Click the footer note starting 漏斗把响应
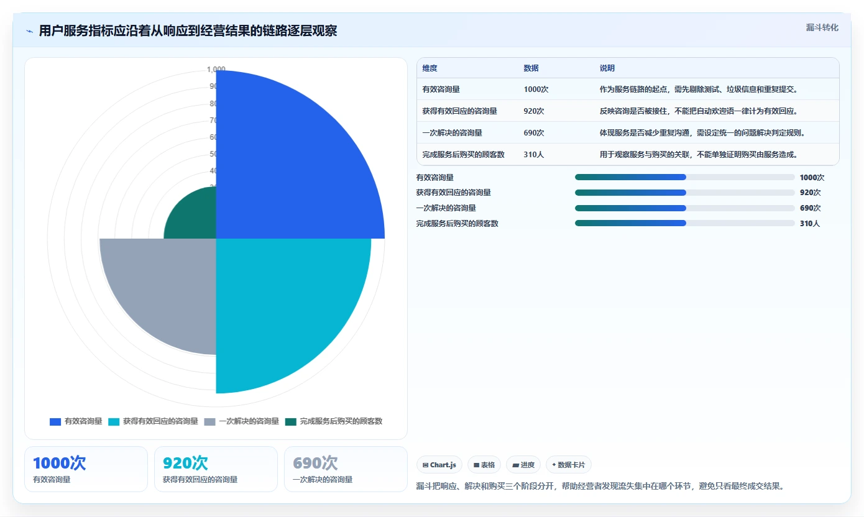 point(600,486)
